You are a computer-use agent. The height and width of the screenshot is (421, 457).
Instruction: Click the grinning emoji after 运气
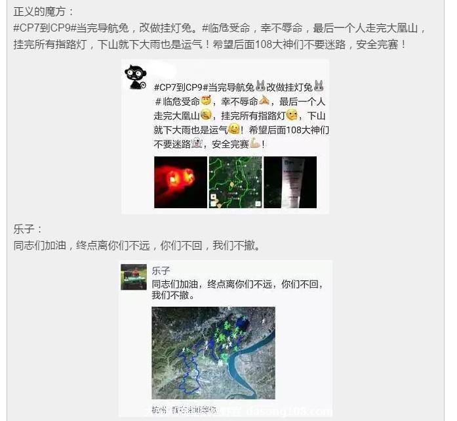[234, 129]
